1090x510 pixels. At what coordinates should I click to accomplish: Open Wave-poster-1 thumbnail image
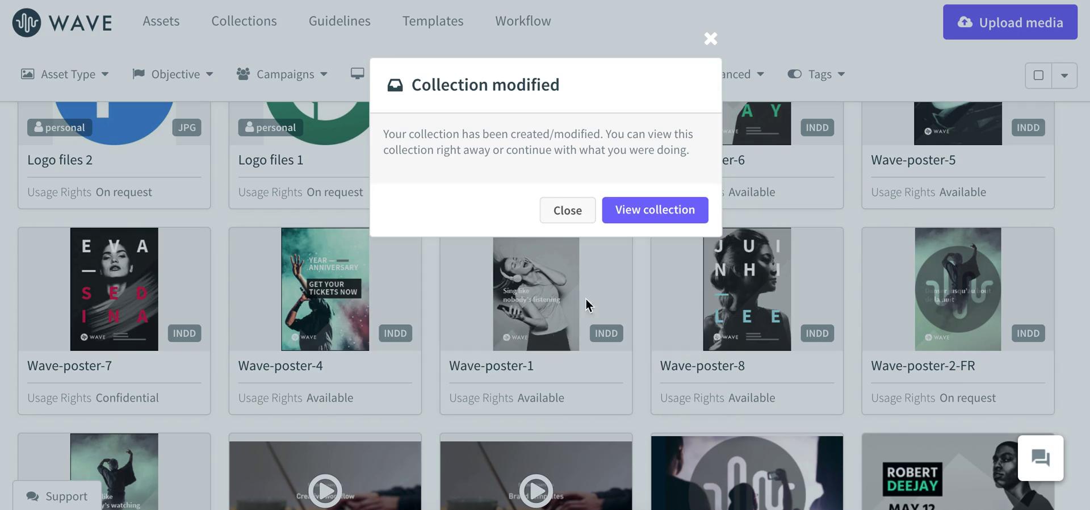pos(536,294)
